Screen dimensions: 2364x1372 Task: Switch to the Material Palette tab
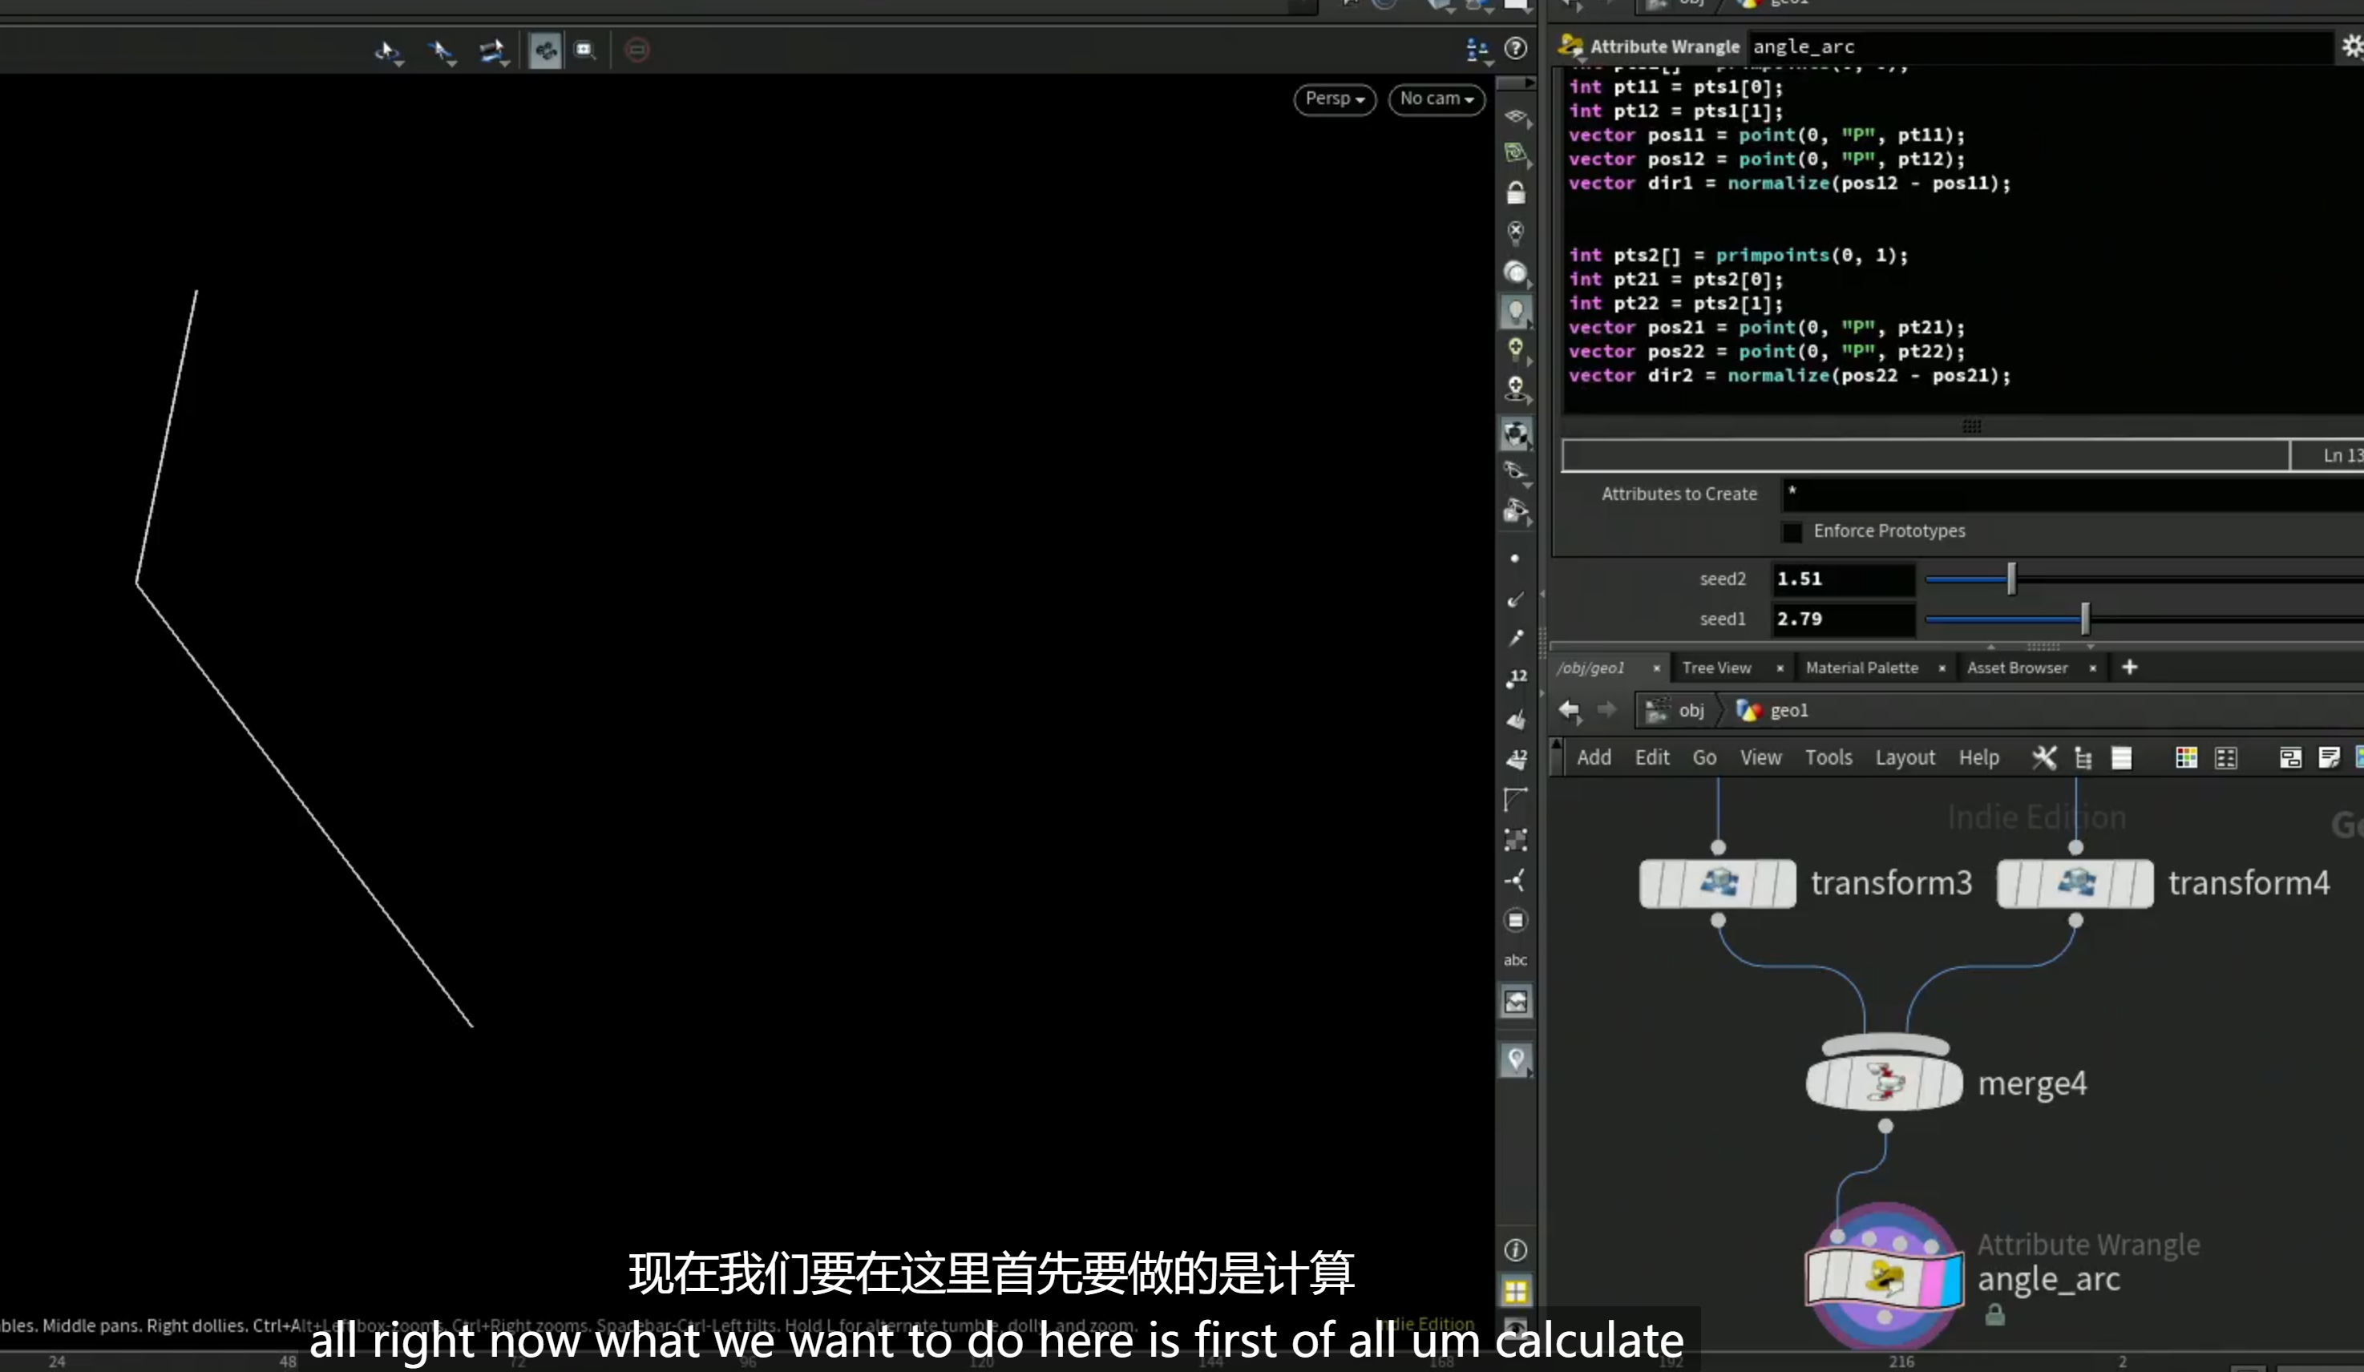1861,668
